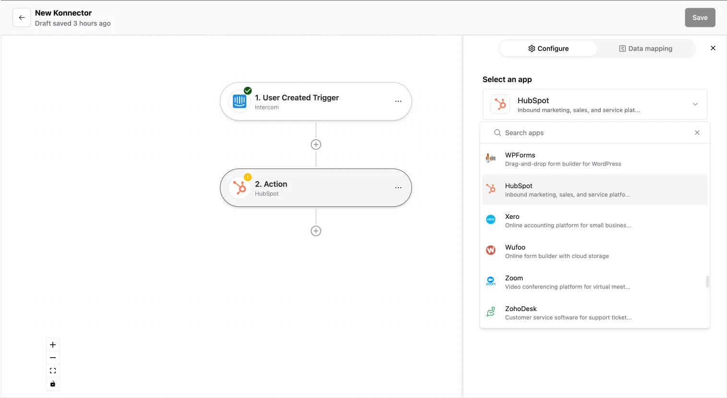
Task: Click the Save button
Action: point(700,18)
